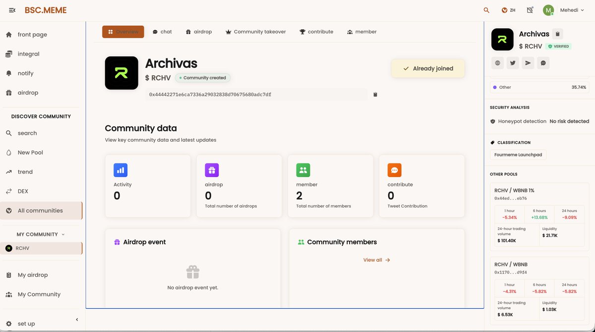Viewport: 595px width, 332px height.
Task: Click the airdrop gift card icon
Action: pos(212,170)
